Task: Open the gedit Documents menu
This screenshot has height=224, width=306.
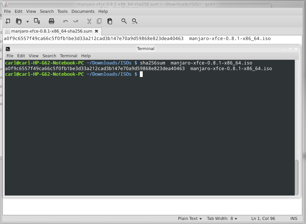Action: point(83,11)
